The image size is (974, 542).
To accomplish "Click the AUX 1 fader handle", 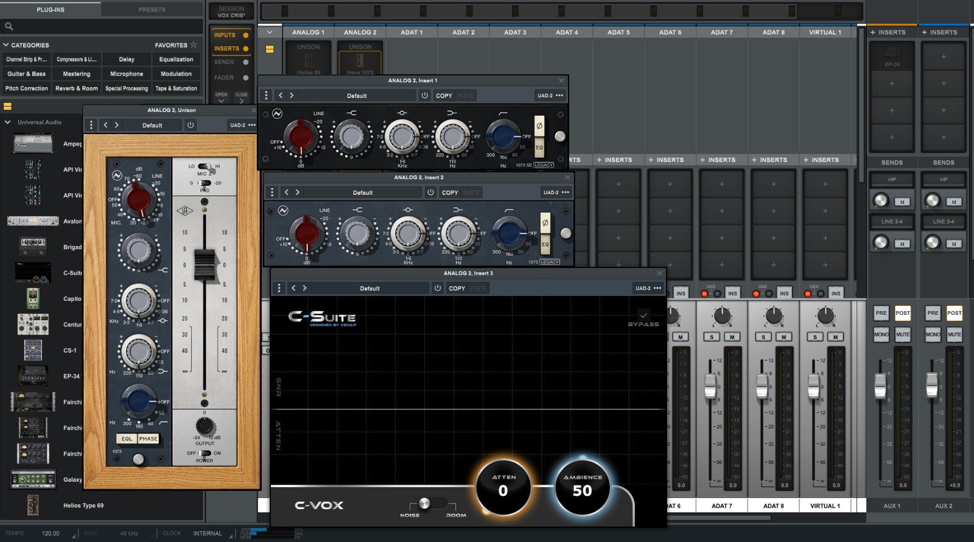I will 880,385.
